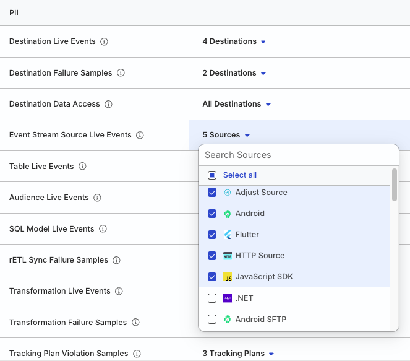Open the 3 Tracking Plans dropdown

coord(238,354)
